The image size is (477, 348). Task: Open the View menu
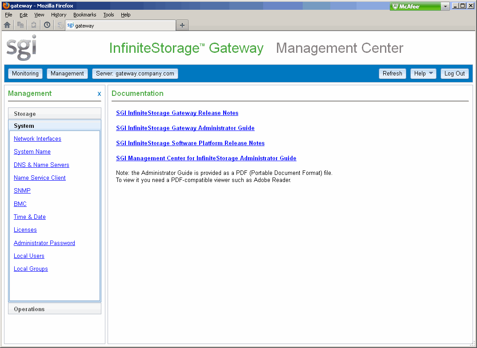point(39,15)
